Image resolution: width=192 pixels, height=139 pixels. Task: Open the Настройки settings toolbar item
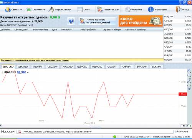point(134,10)
